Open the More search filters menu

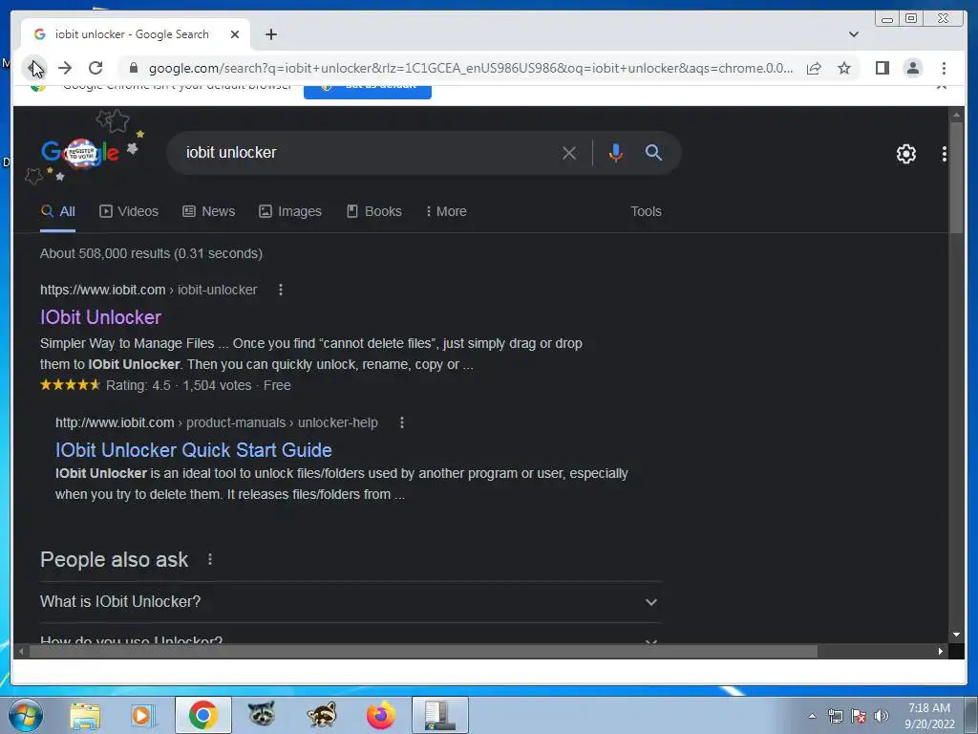[447, 211]
